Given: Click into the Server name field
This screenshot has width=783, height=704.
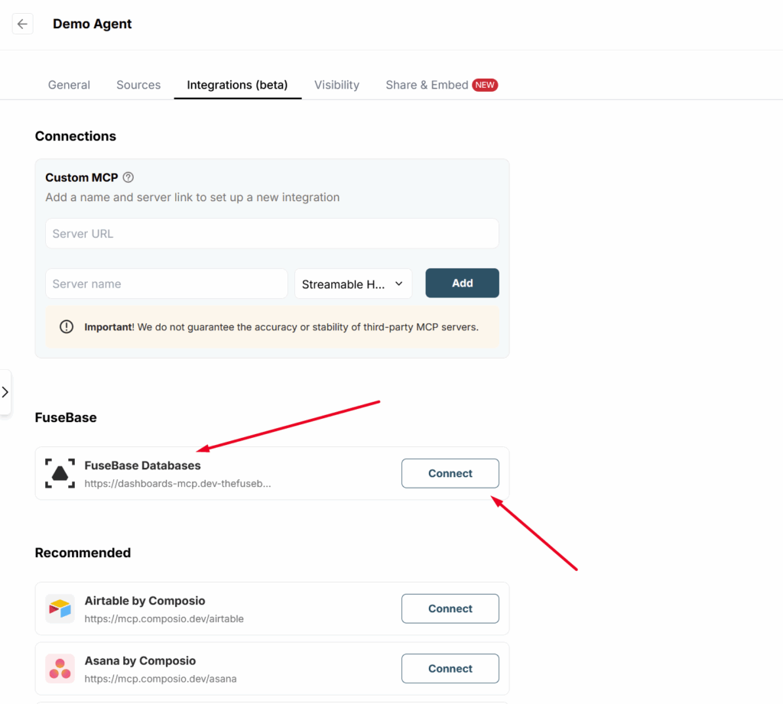Looking at the screenshot, I should [166, 284].
